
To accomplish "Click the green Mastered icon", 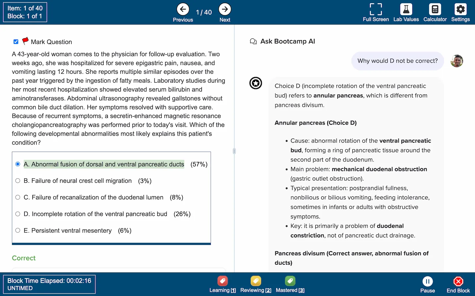I will click(x=290, y=281).
